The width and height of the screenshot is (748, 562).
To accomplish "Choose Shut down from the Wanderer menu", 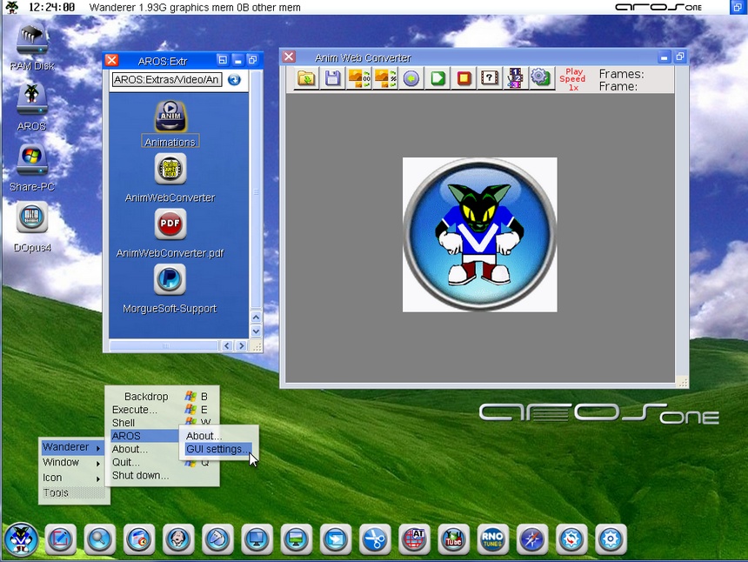I will click(140, 476).
